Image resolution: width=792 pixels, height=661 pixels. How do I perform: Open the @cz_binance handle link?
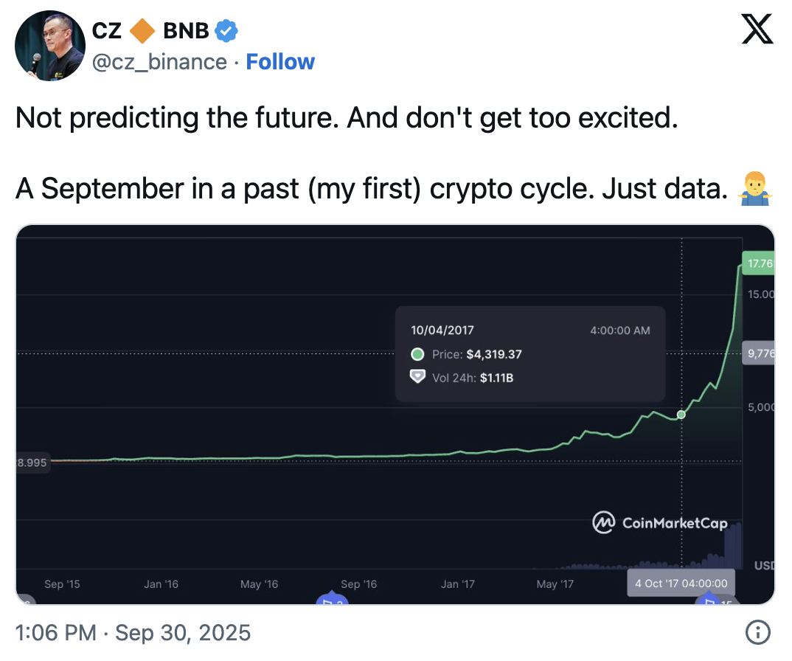click(x=159, y=62)
